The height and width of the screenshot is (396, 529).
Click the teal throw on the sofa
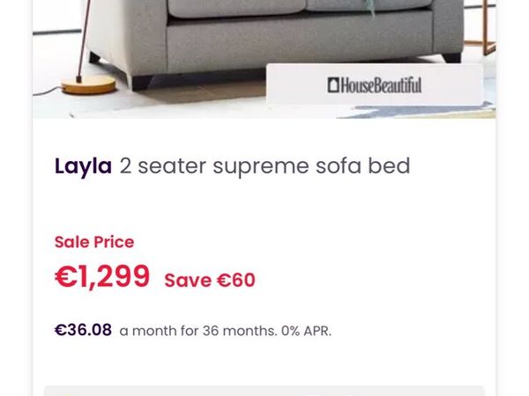pos(369,7)
